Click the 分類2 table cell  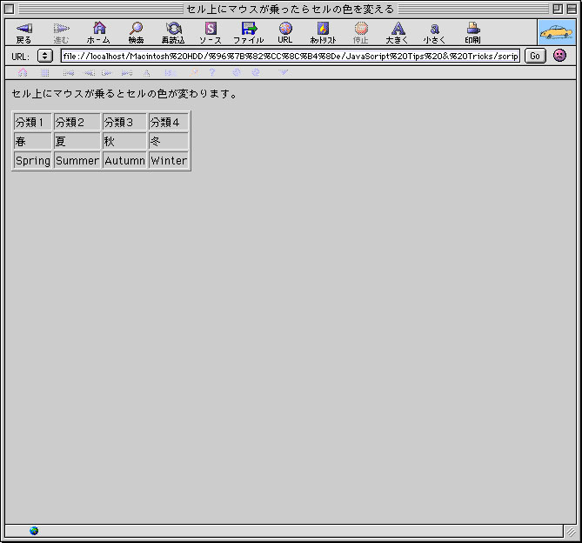(77, 122)
